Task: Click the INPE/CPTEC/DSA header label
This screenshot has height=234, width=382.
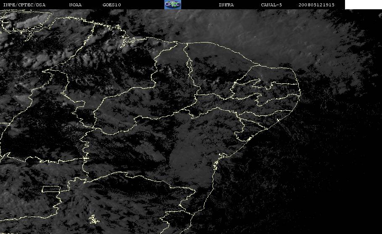Action: coord(24,5)
